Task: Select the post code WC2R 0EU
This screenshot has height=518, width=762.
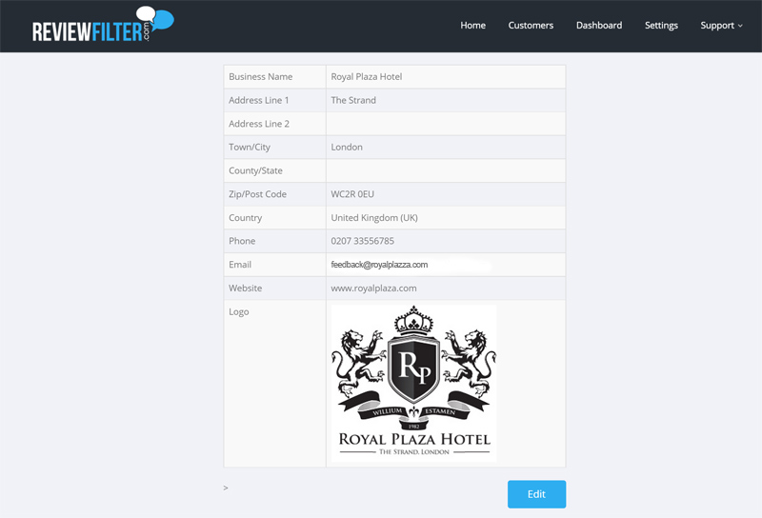Action: click(x=352, y=194)
